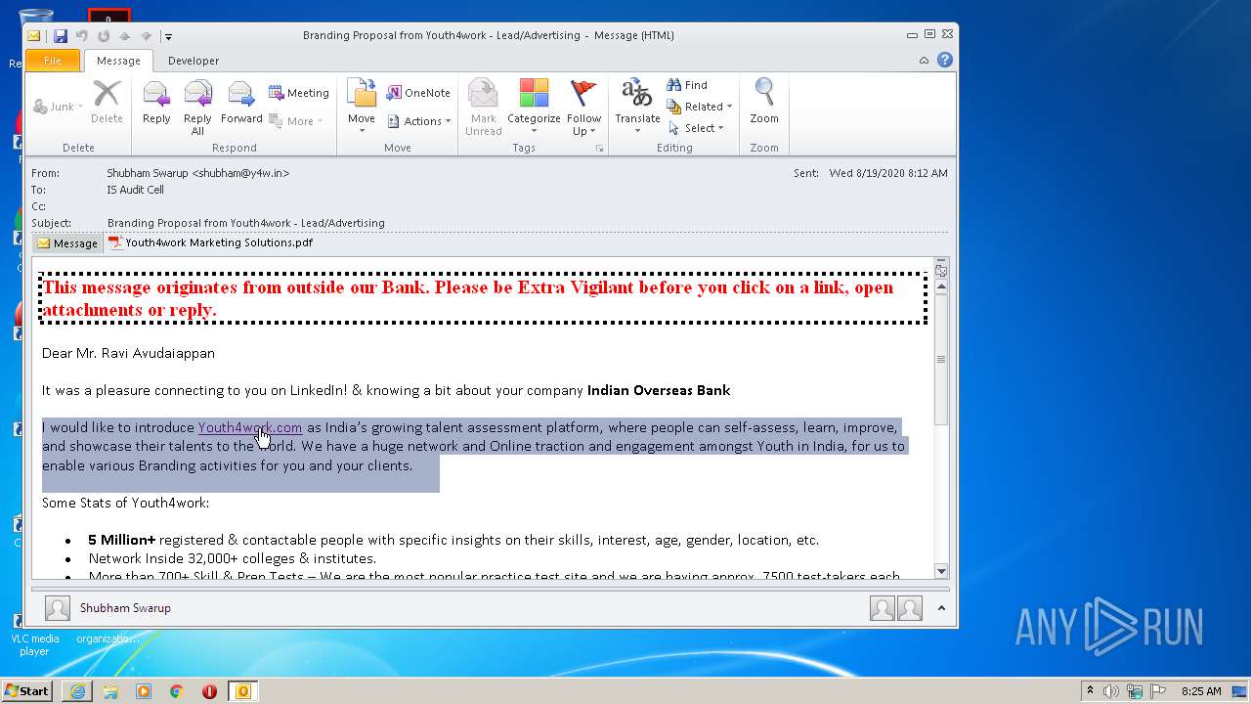
Task: Select the Message ribbon tab
Action: point(118,61)
